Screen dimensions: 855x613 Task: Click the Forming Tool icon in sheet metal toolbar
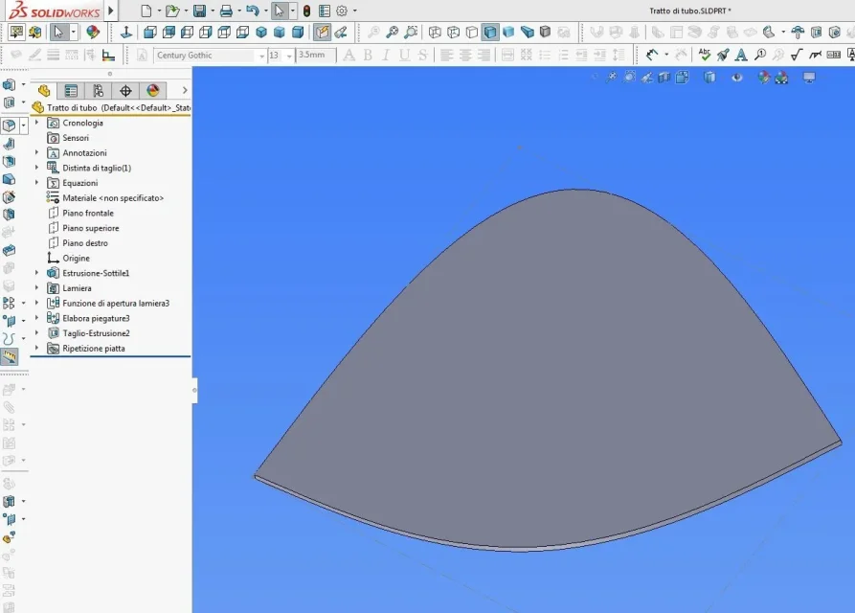798,33
